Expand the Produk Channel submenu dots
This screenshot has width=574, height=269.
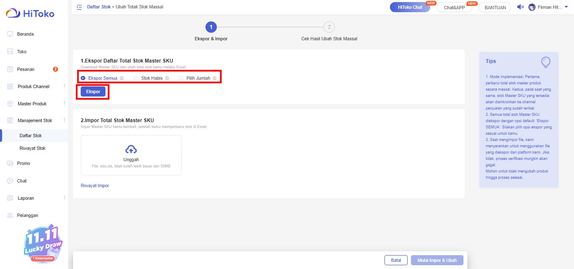click(64, 86)
